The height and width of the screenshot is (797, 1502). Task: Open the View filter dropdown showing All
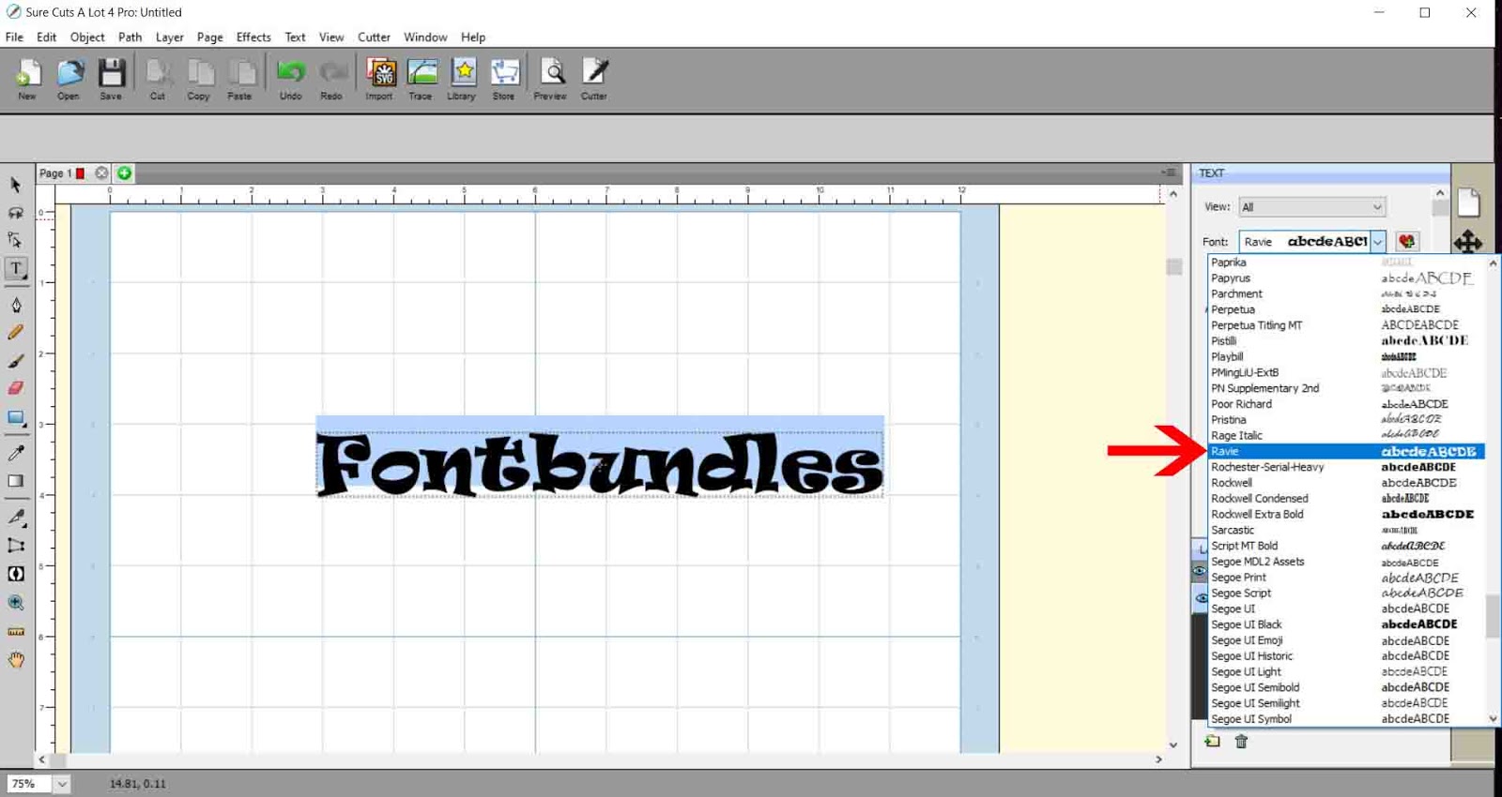point(1311,207)
